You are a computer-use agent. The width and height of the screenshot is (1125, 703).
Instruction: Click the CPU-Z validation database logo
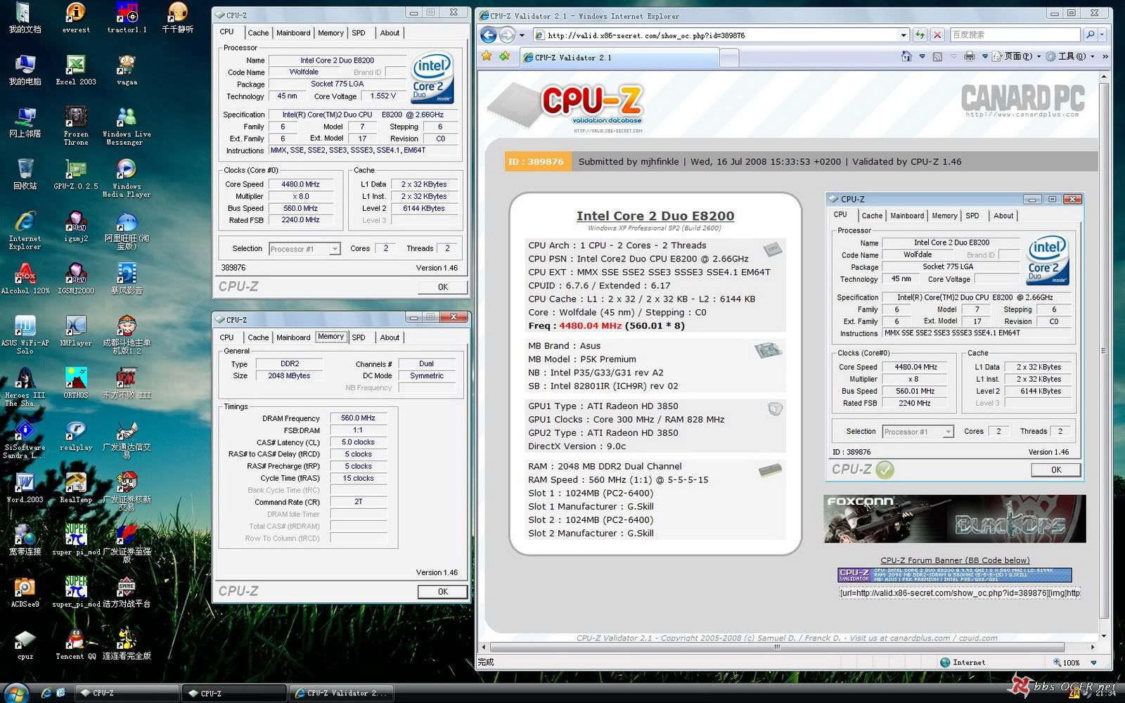click(565, 108)
